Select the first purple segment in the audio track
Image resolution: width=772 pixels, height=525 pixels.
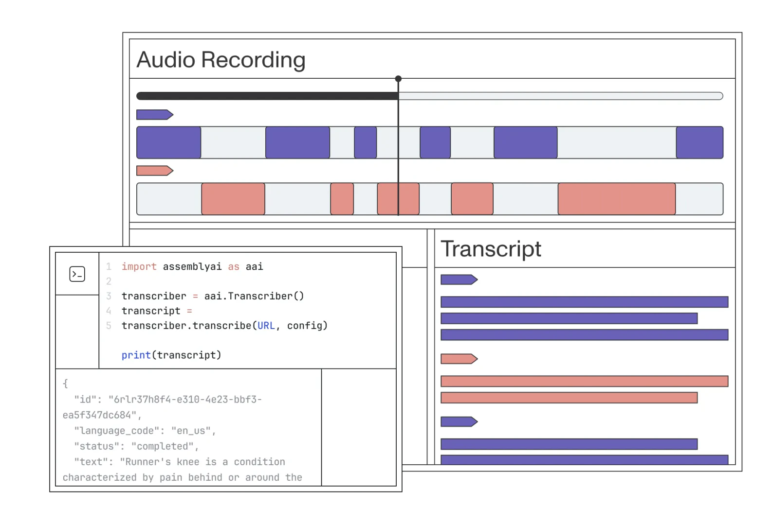pyautogui.click(x=168, y=142)
